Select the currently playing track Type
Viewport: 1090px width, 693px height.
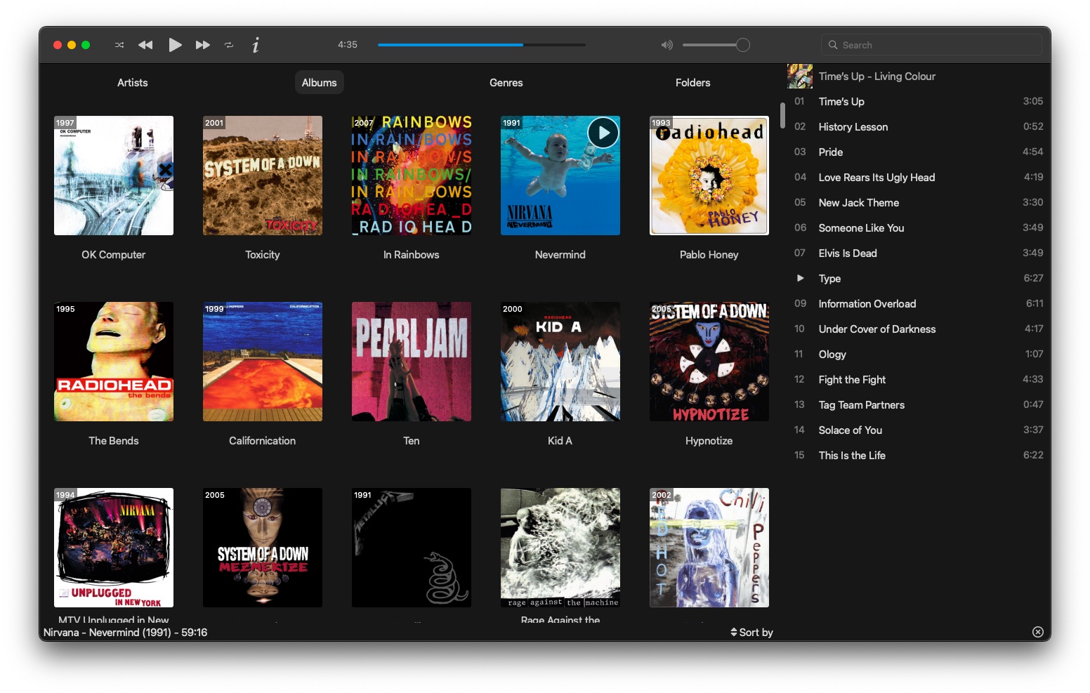(918, 278)
